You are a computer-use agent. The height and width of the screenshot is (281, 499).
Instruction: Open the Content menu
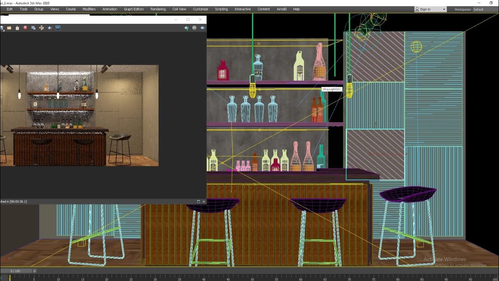tap(264, 9)
